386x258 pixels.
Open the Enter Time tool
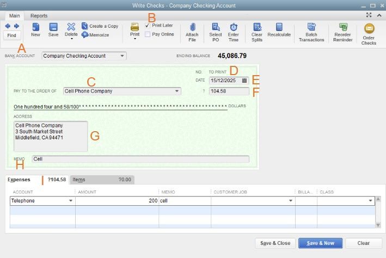(x=234, y=32)
